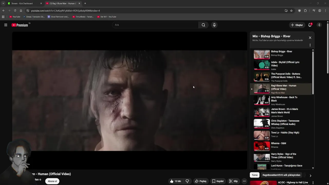Open Lord Huron - Tanıştığımız Gece entry
The height and width of the screenshot is (185, 329).
point(281,167)
